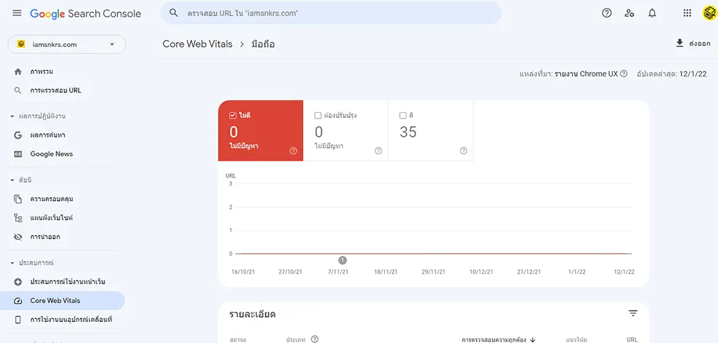The image size is (718, 343).
Task: Open the Google apps grid
Action: coord(687,13)
